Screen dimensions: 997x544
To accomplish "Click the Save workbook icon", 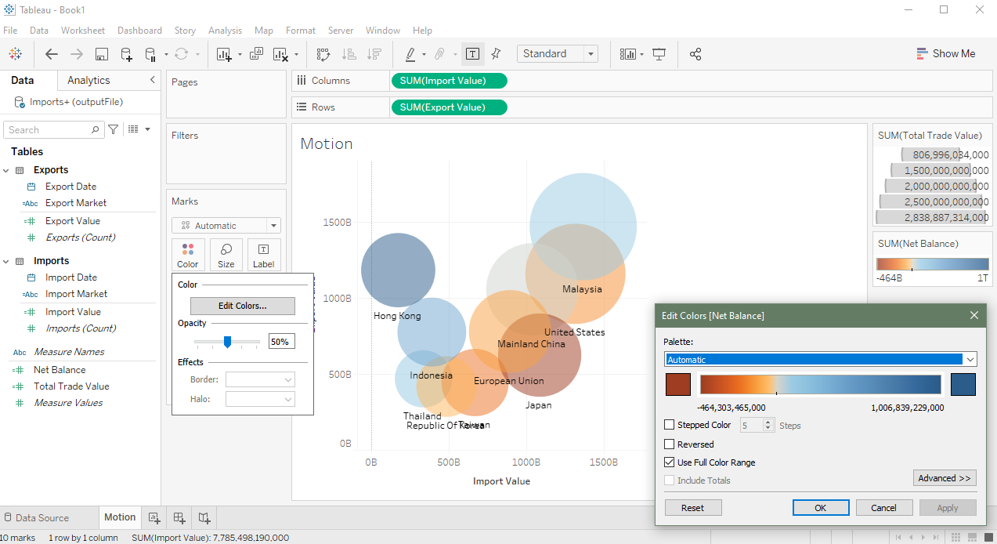I will (101, 54).
